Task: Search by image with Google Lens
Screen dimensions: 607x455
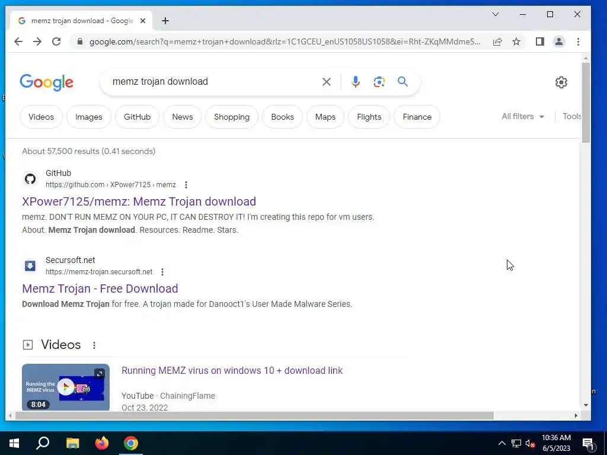Action: click(x=379, y=82)
